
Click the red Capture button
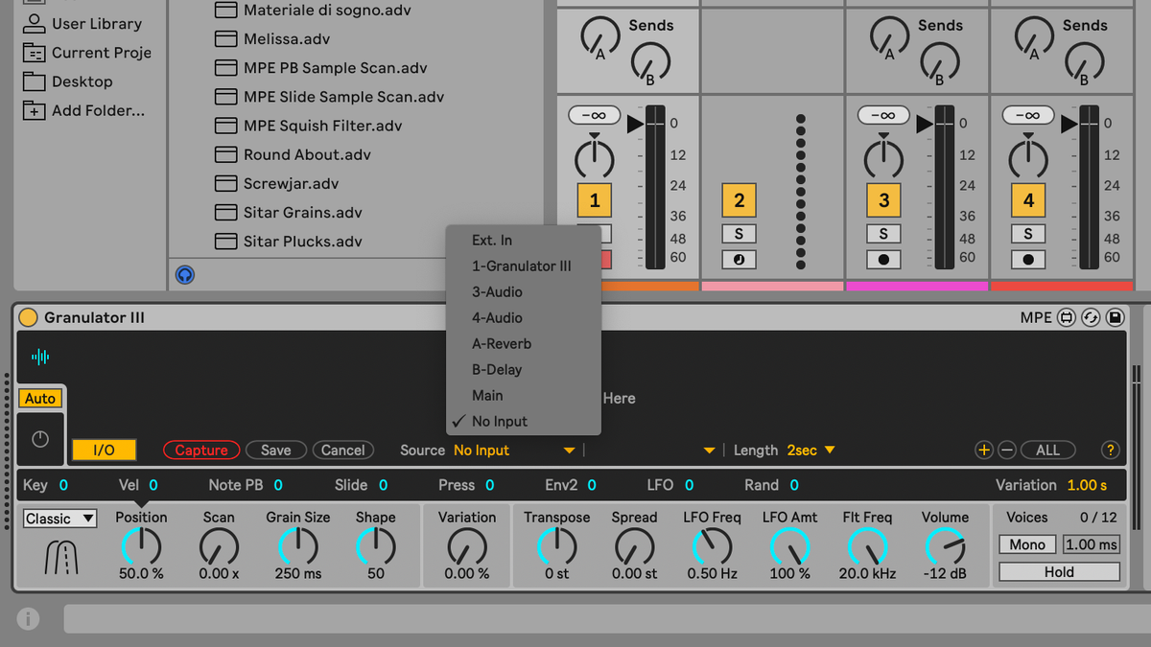click(x=201, y=449)
